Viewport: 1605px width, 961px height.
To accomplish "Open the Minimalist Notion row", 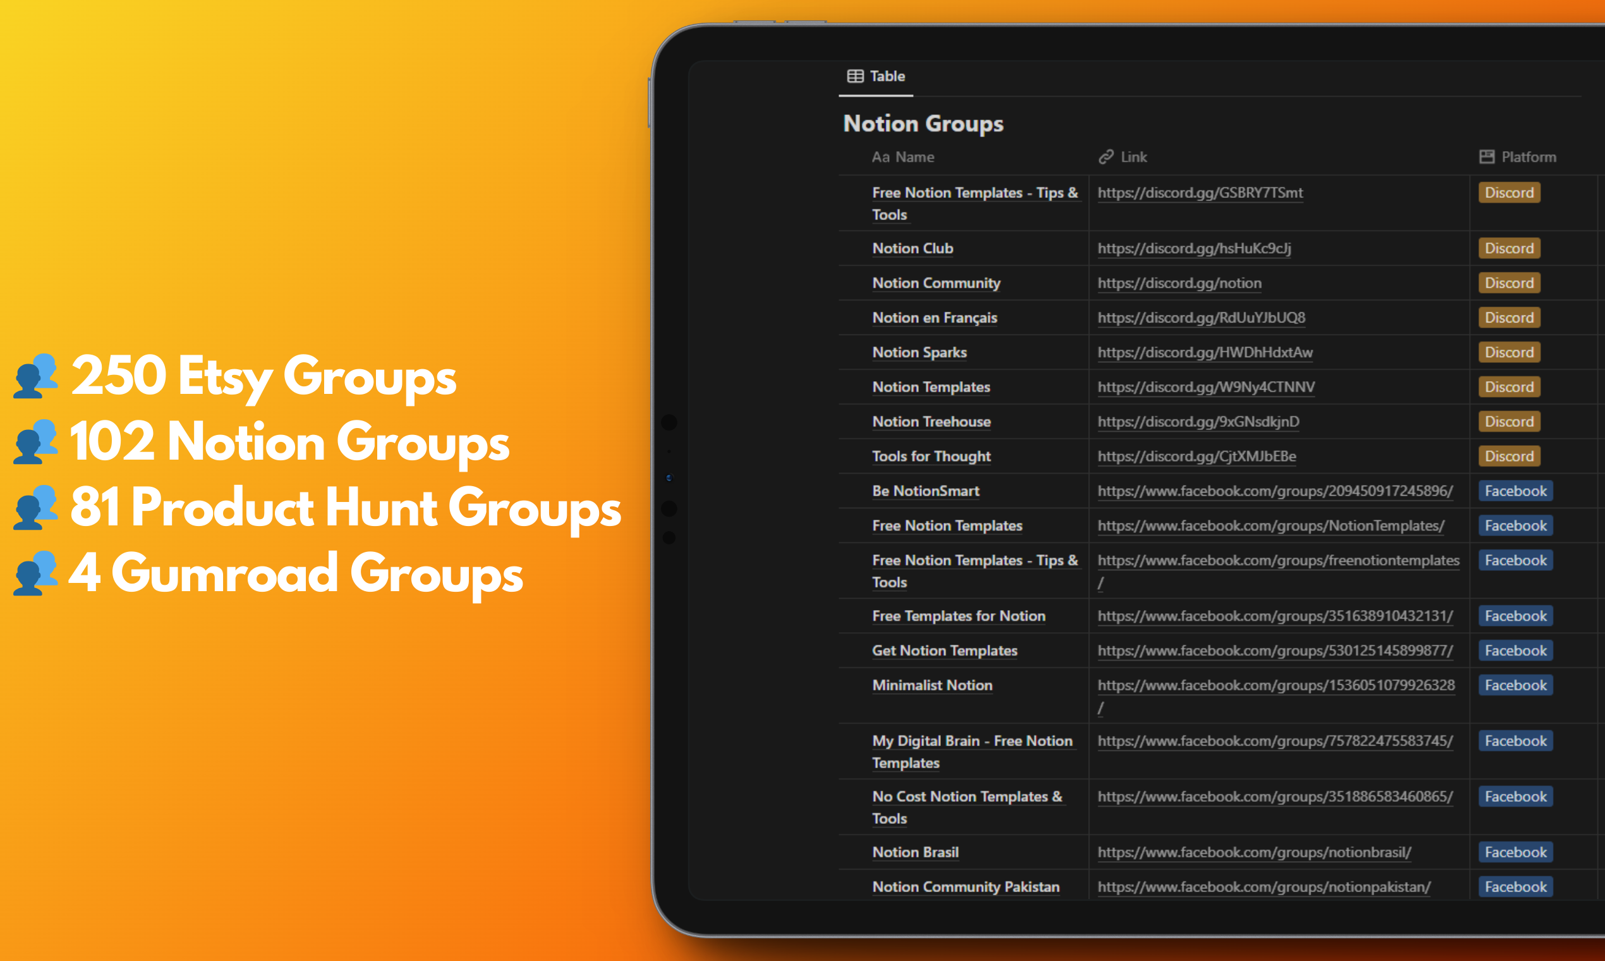I will click(932, 685).
